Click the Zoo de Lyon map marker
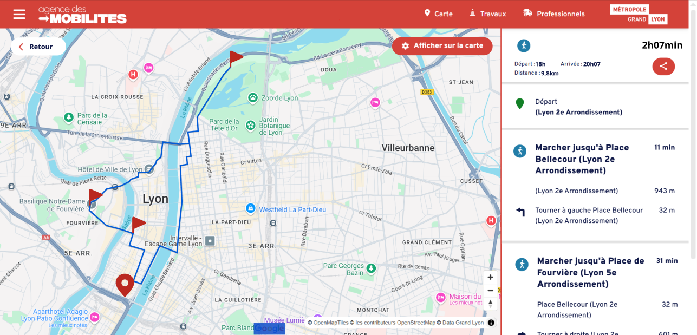 [x=253, y=98]
